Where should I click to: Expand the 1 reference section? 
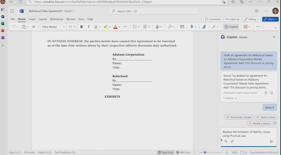(230, 98)
